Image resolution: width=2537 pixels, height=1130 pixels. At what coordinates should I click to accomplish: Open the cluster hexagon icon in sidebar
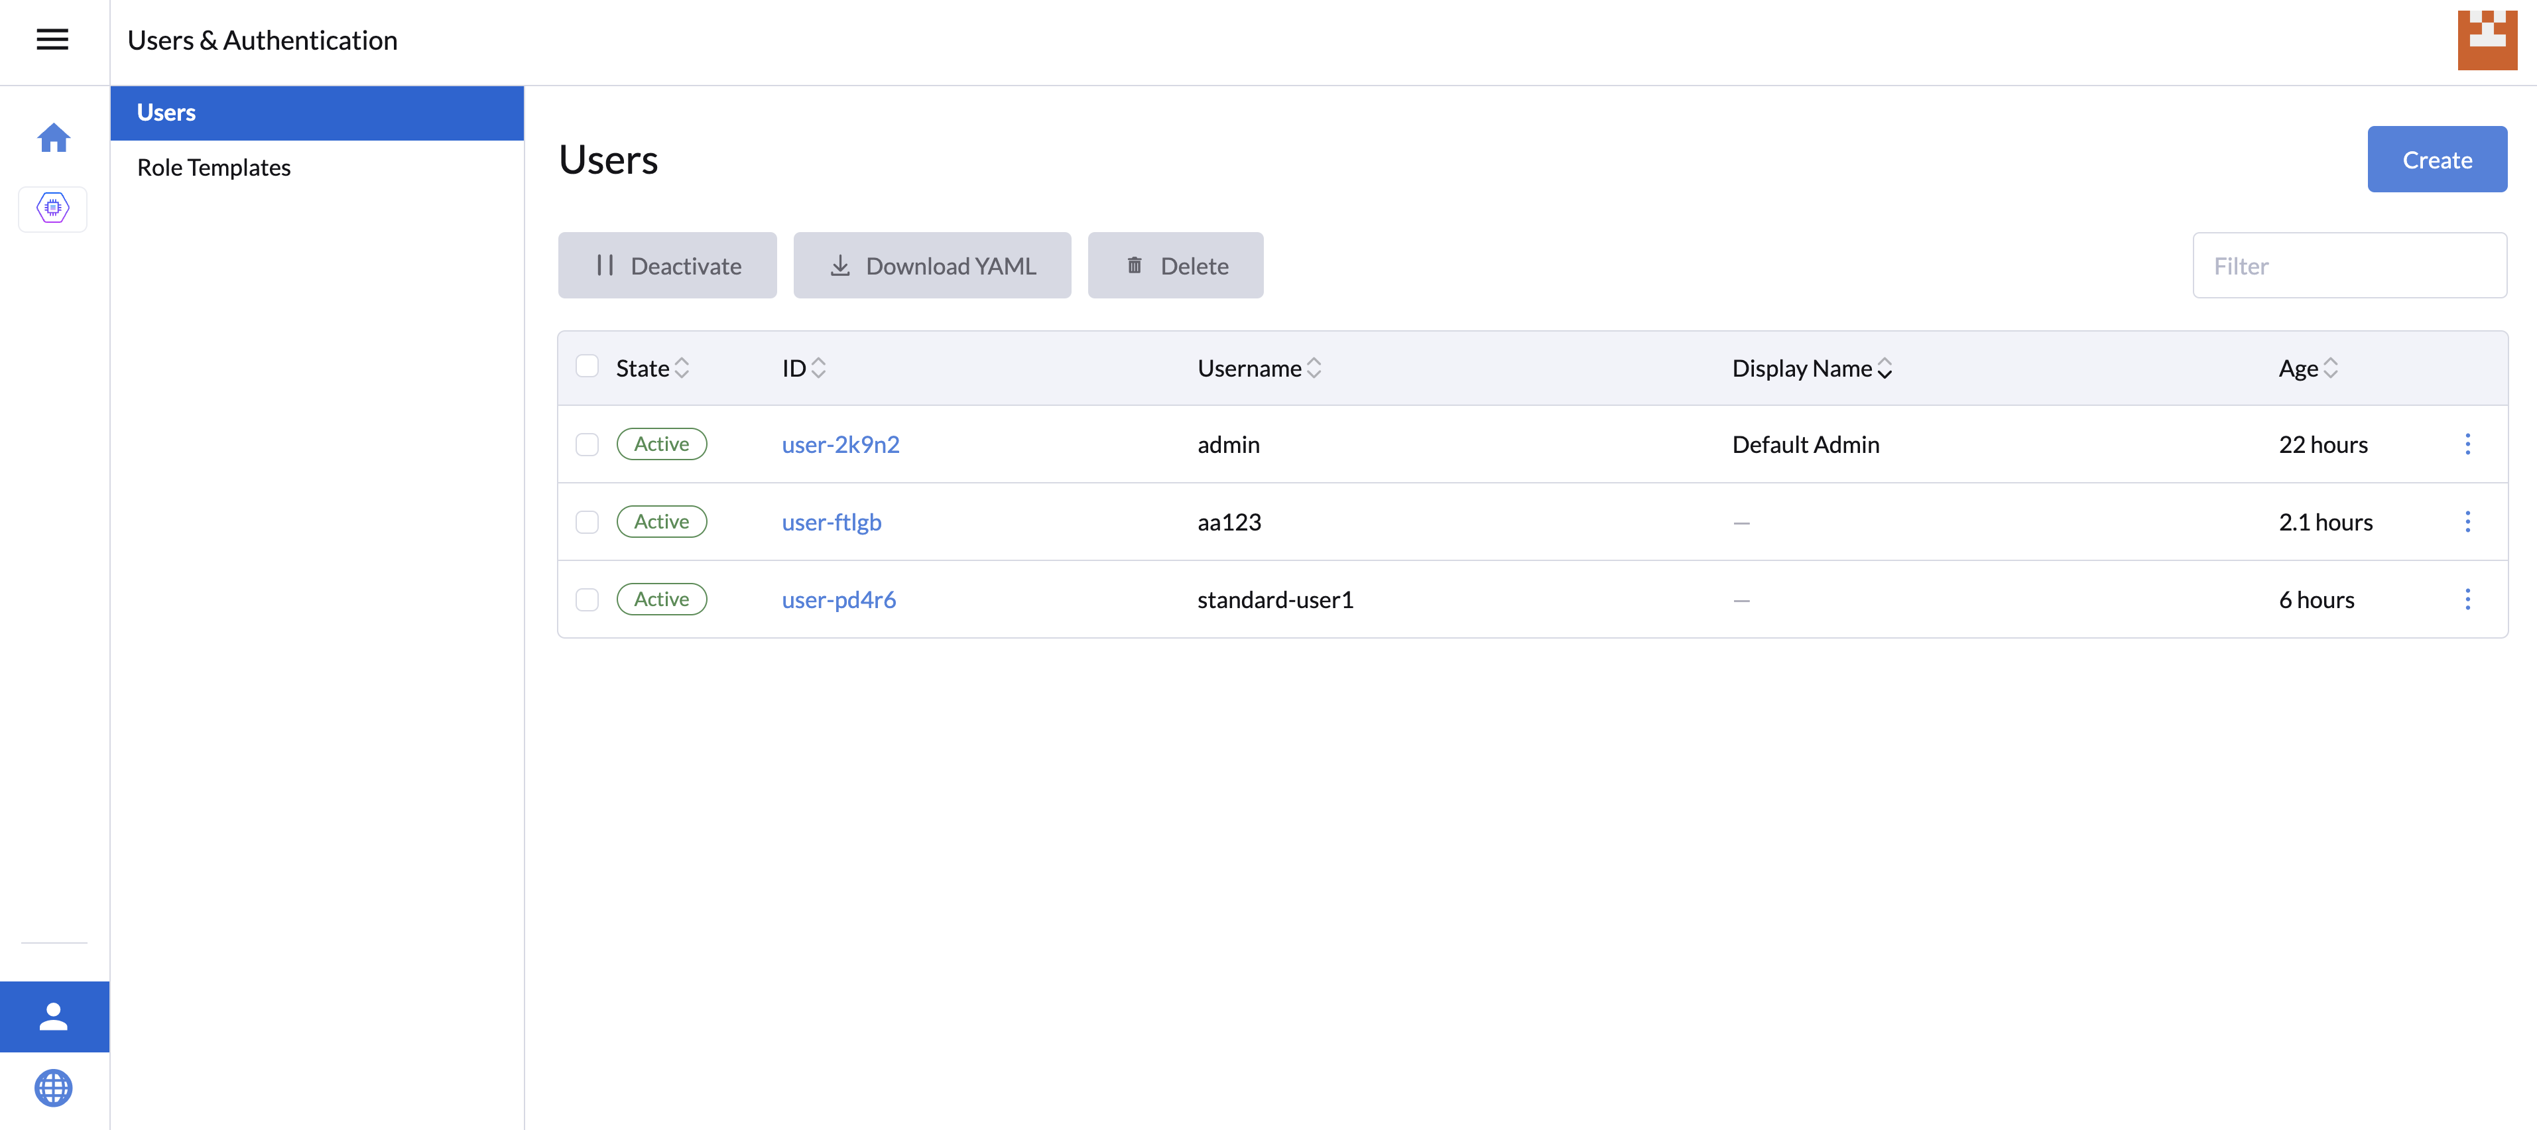coord(53,208)
